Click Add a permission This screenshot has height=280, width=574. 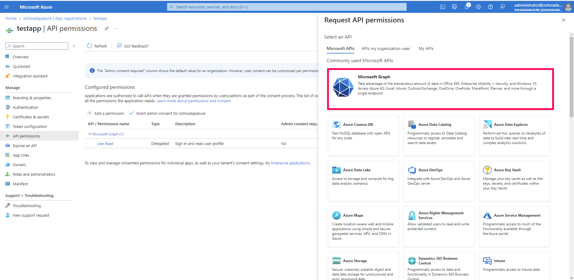(x=106, y=113)
